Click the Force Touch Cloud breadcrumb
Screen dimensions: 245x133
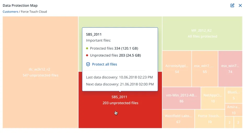point(34,12)
